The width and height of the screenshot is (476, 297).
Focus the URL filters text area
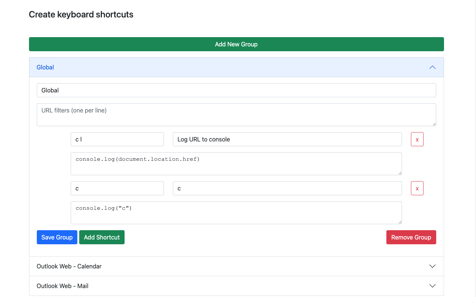pos(236,114)
